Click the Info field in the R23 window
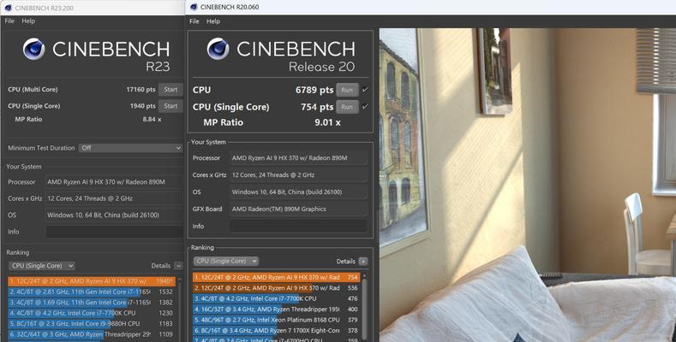The height and width of the screenshot is (342, 676). 114,232
